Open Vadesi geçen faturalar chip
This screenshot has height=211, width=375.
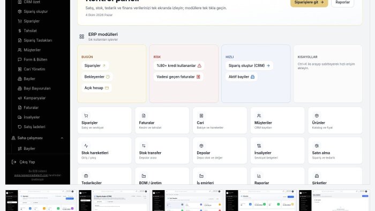tap(178, 77)
